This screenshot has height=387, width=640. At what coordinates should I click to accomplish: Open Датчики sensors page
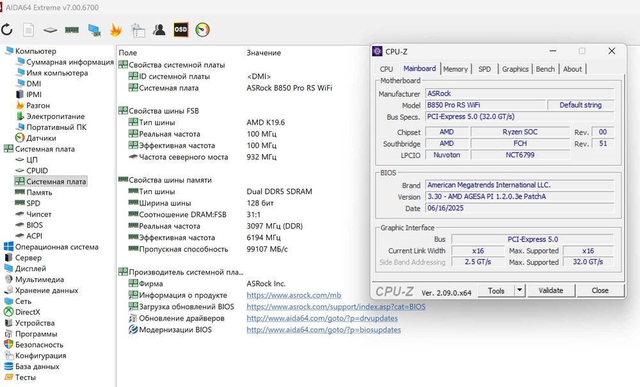[41, 138]
